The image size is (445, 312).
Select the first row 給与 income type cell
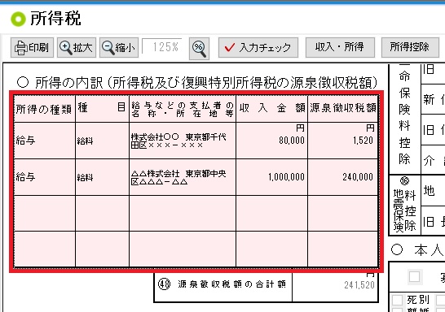coord(45,141)
